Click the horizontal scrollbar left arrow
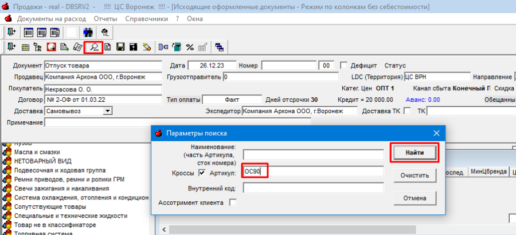Viewport: 516px width, 235px height. tap(163, 229)
